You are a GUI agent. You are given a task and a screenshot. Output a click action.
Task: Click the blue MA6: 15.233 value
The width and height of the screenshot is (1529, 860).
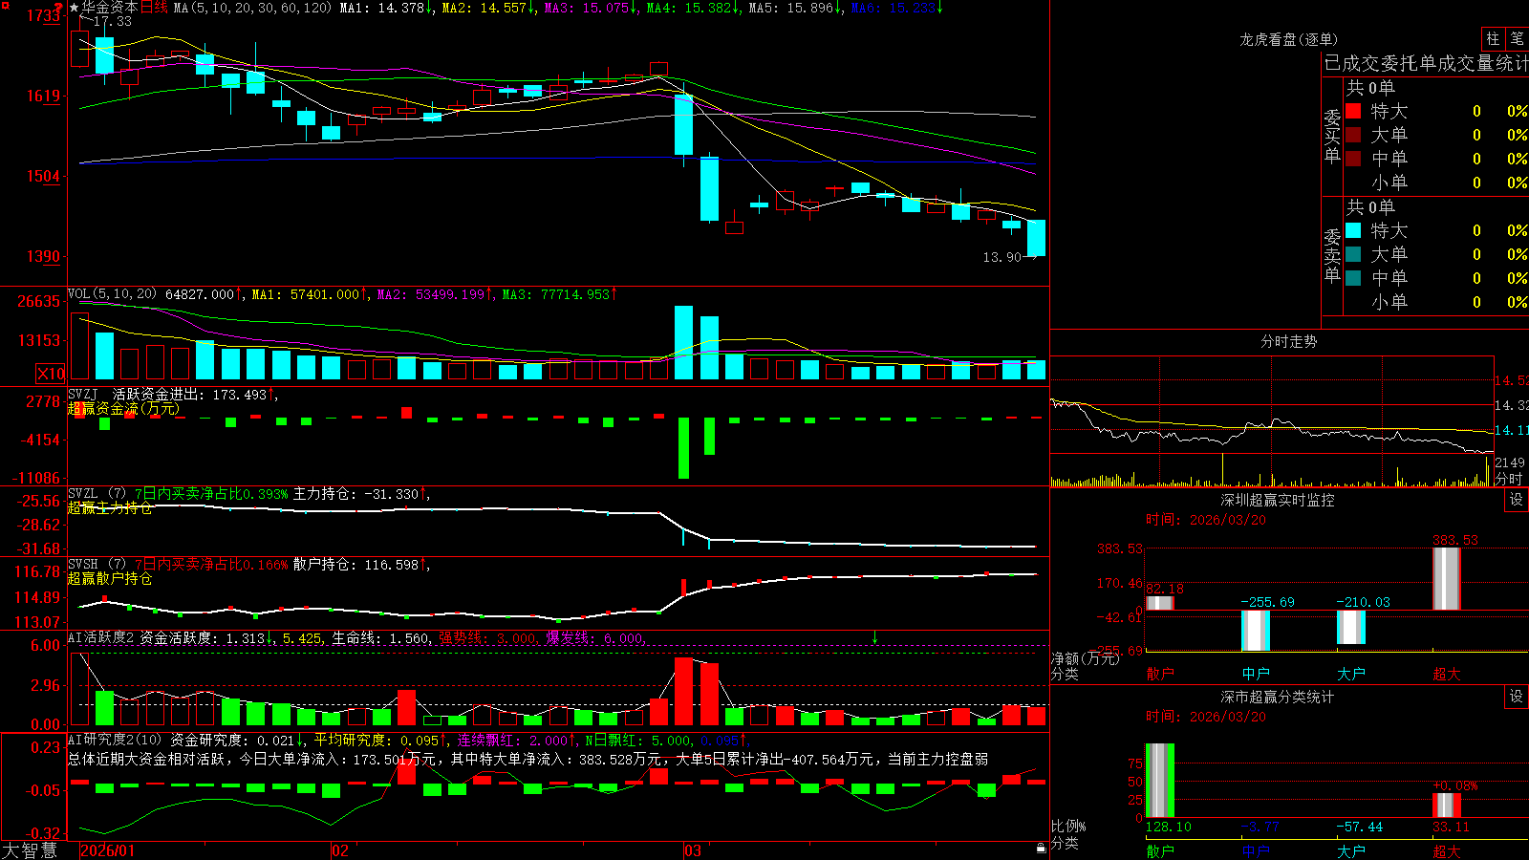click(895, 8)
